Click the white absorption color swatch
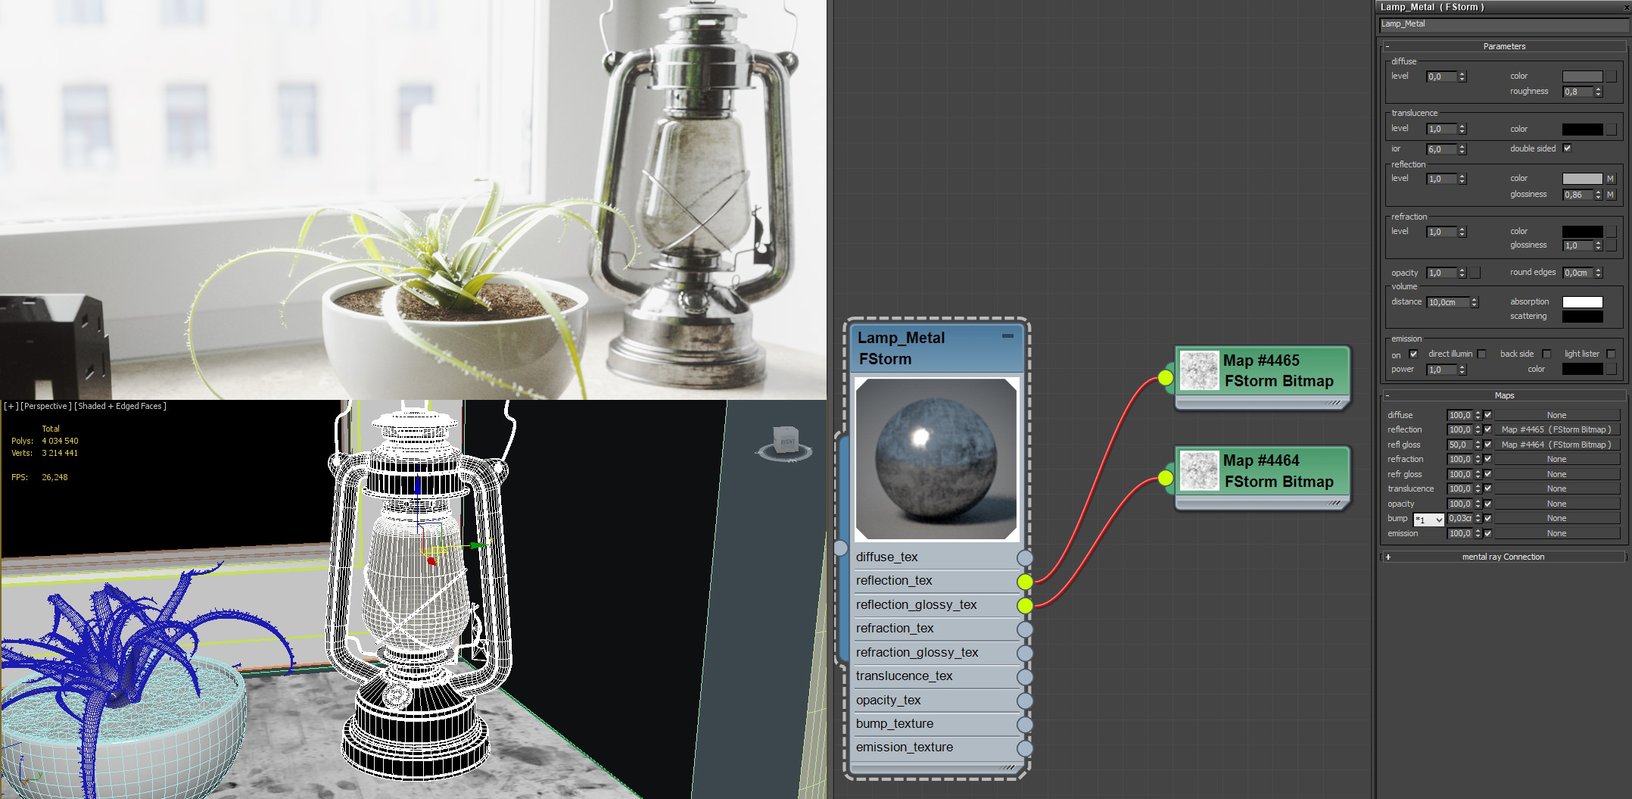The width and height of the screenshot is (1632, 799). tap(1582, 302)
